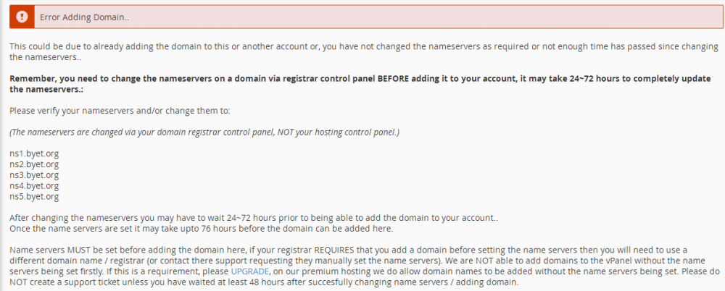Select the ns2.byet.org nameserver text
725x291 pixels.
(x=34, y=164)
